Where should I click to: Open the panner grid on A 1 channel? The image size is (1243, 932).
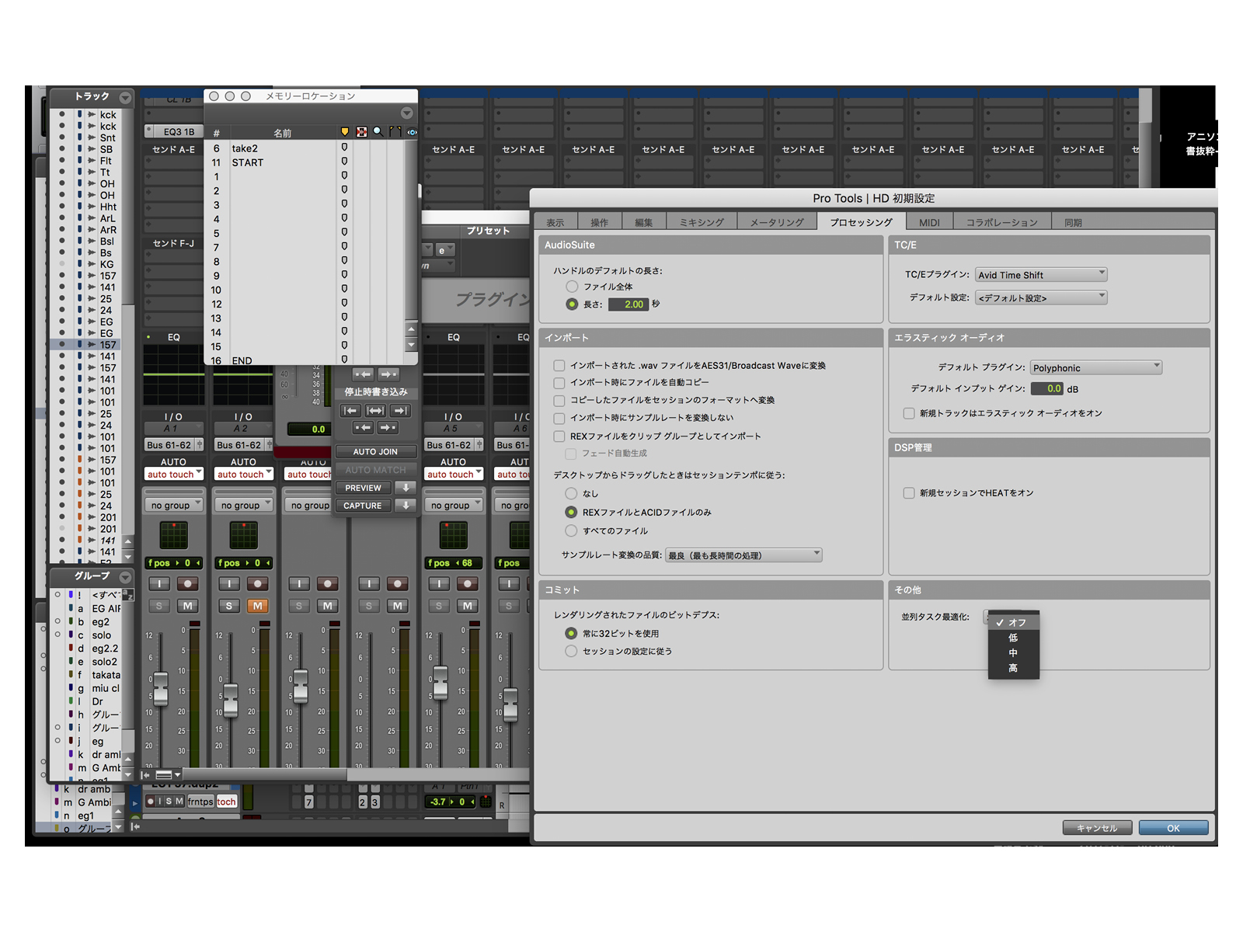click(x=173, y=535)
